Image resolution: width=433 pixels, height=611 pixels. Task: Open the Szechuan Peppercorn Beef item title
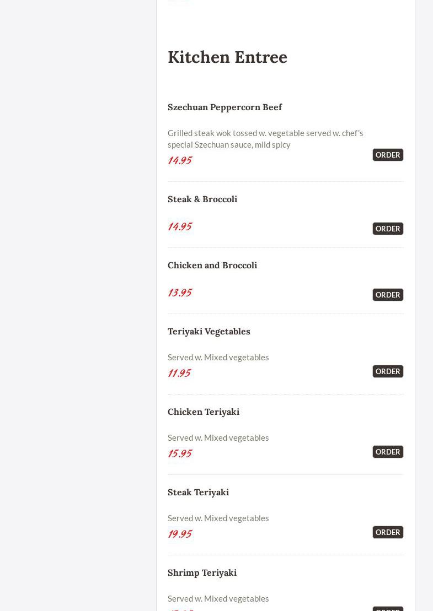(224, 107)
